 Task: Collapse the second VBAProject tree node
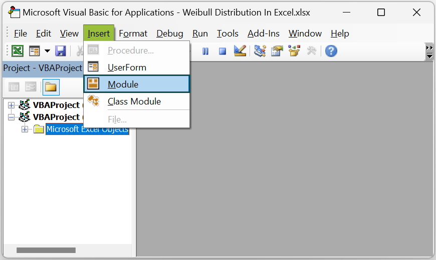coord(12,117)
